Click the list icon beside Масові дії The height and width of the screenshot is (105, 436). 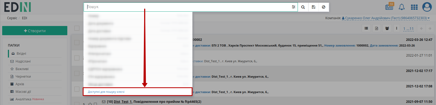(12, 92)
